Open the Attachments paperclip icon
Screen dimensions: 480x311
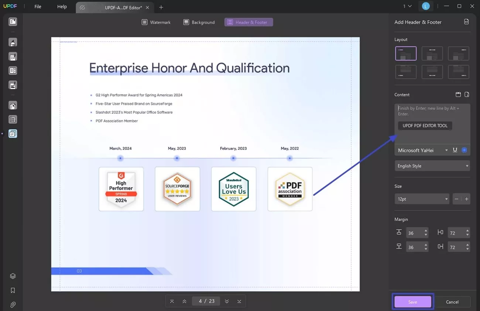coord(13,305)
